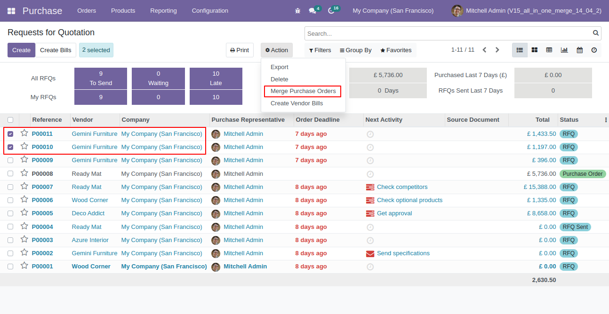Screen dimensions: 609x314
Task: Sort by Order Deadline column header
Action: click(329, 120)
